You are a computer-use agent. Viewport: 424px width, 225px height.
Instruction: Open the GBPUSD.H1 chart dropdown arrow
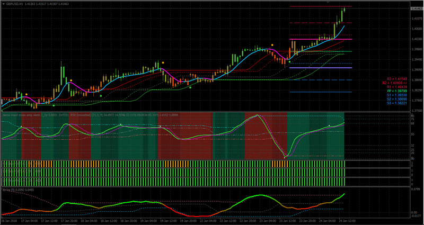[3, 4]
